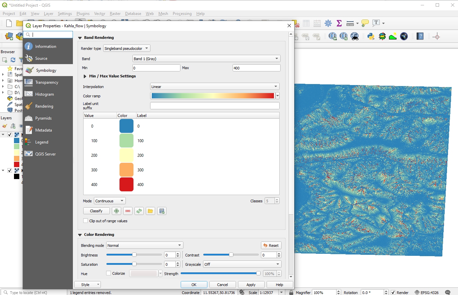Image resolution: width=458 pixels, height=295 pixels.
Task: Open the Processing Toolbox gear icon
Action: [x=328, y=23]
